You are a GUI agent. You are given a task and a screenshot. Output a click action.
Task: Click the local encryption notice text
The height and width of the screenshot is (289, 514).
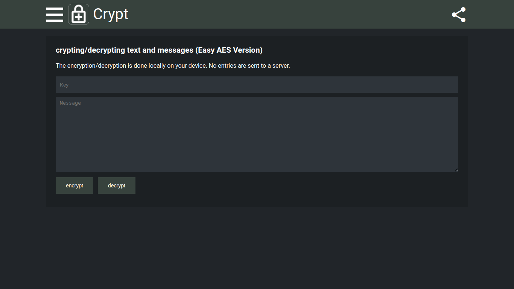click(x=173, y=65)
